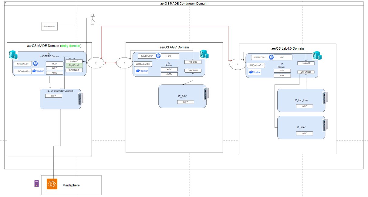Select Docker logo in Lab4.0 Domain server
The image size is (368, 197).
coord(255,72)
